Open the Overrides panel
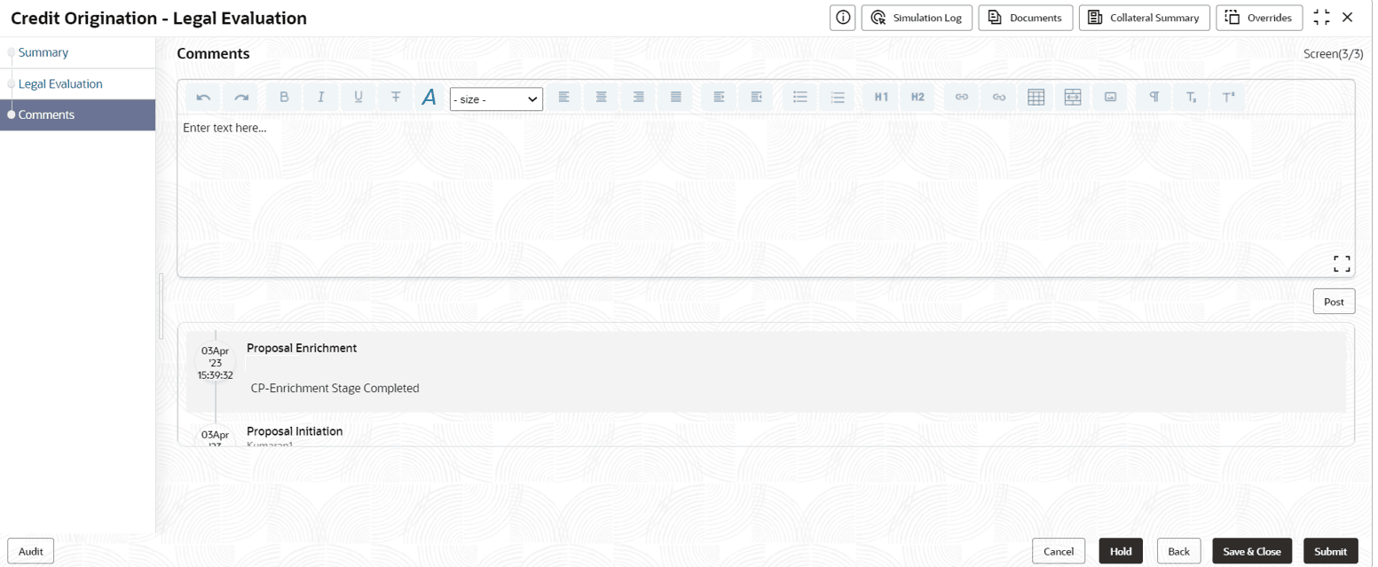Screen dimensions: 1378x567 pyautogui.click(x=1259, y=18)
